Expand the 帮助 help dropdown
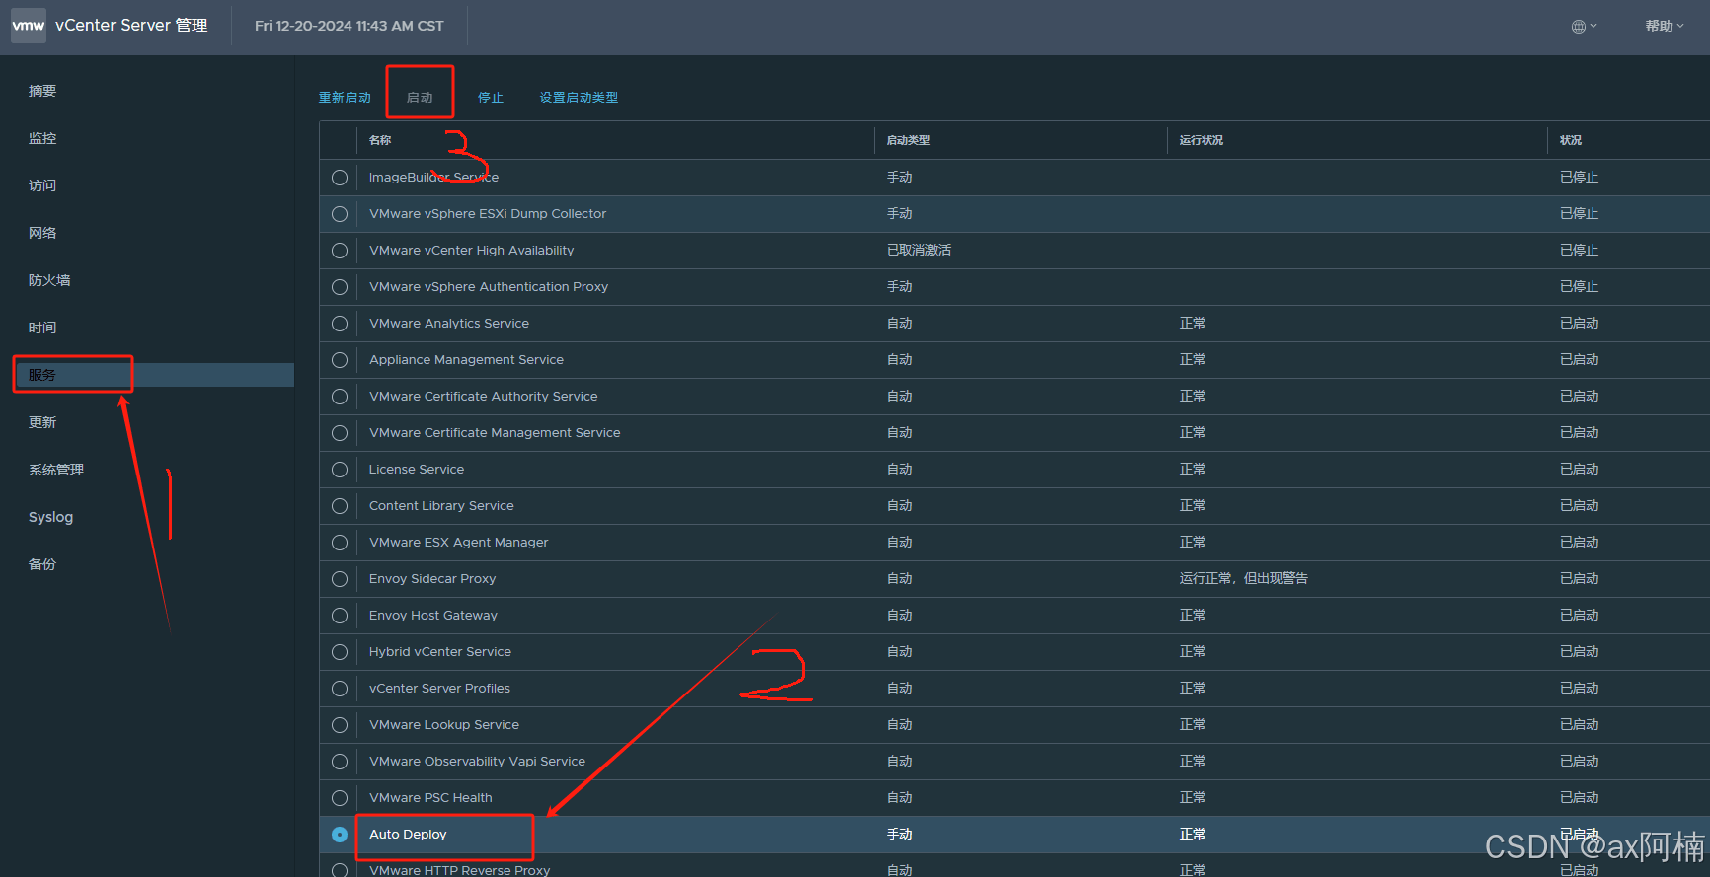 (1665, 27)
